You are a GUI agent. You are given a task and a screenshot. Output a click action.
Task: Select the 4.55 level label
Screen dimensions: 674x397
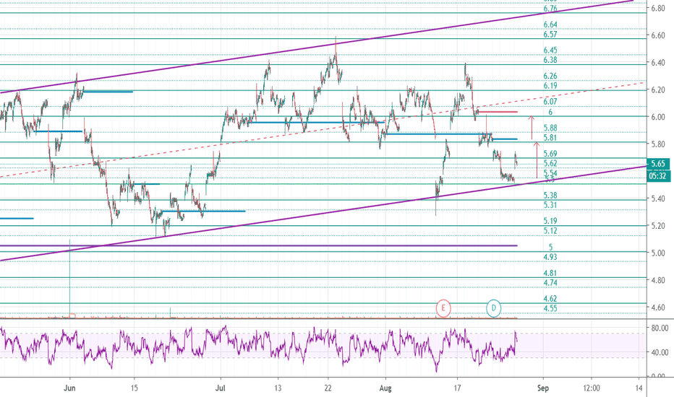click(550, 309)
